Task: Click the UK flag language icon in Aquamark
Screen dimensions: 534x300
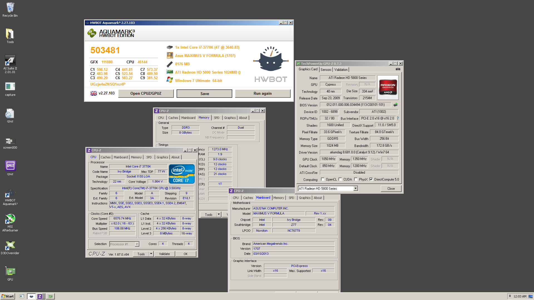Action: click(x=94, y=93)
